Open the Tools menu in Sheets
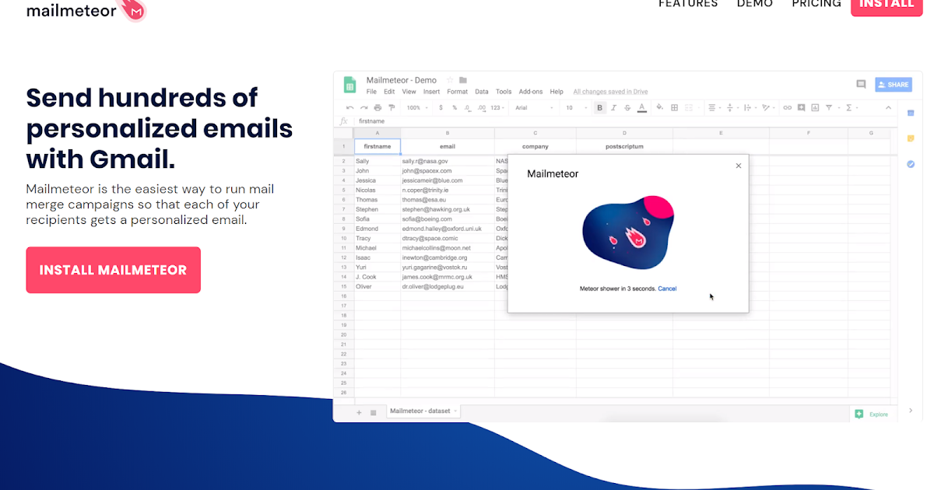This screenshot has height=490, width=934. click(x=504, y=92)
